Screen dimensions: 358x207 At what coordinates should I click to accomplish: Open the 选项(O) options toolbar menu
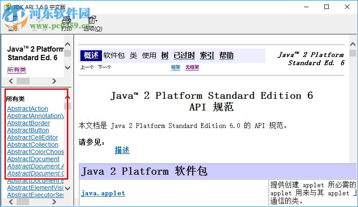(93, 23)
